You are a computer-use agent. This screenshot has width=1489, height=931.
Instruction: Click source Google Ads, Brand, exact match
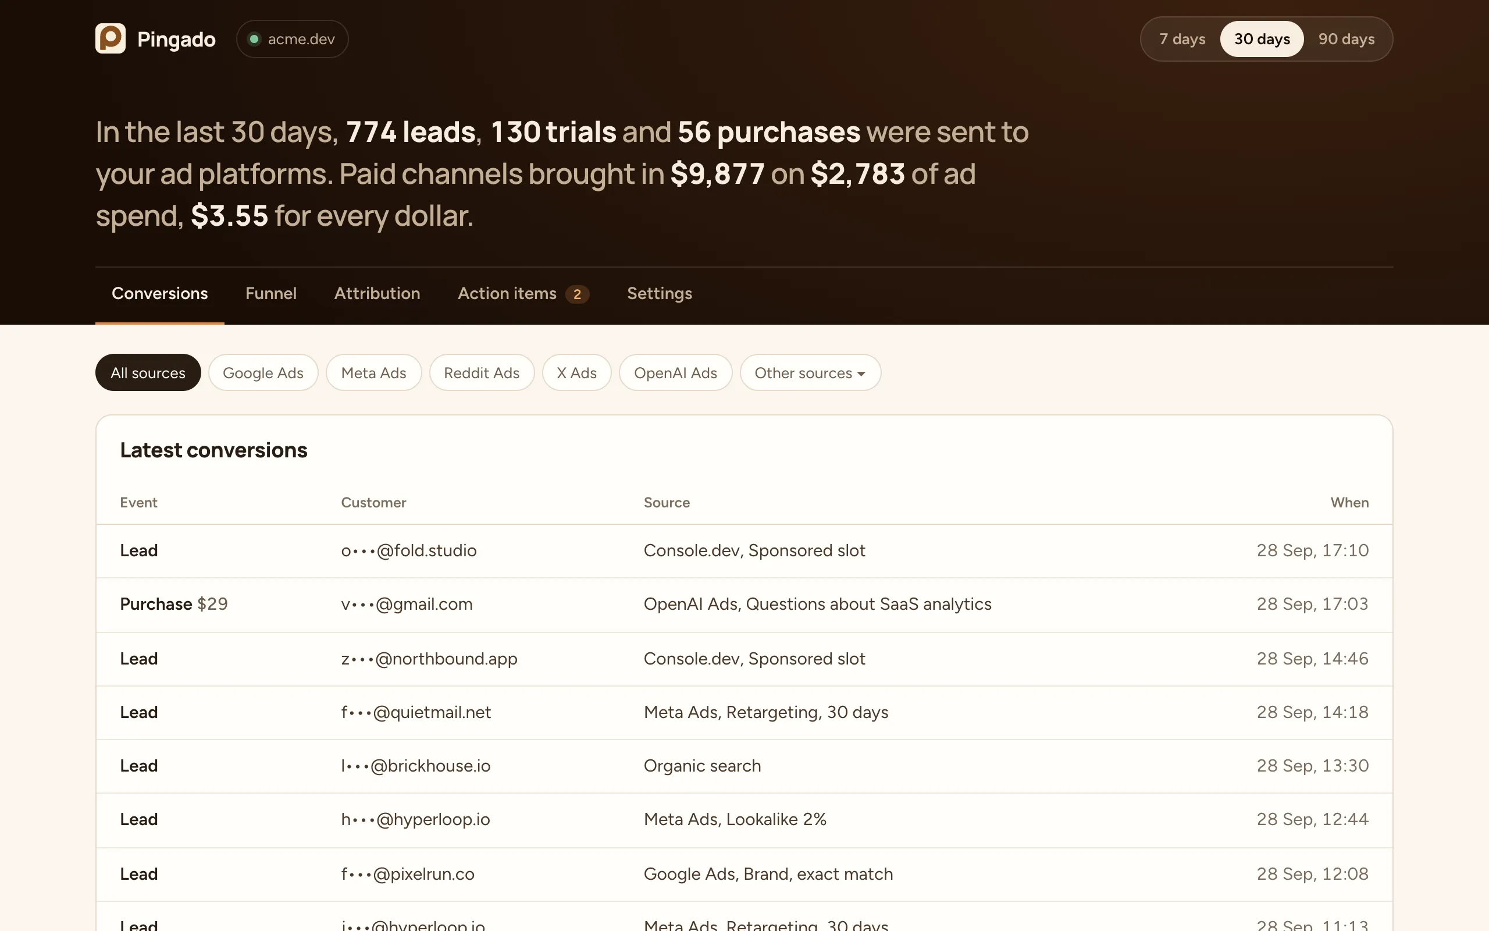(768, 875)
